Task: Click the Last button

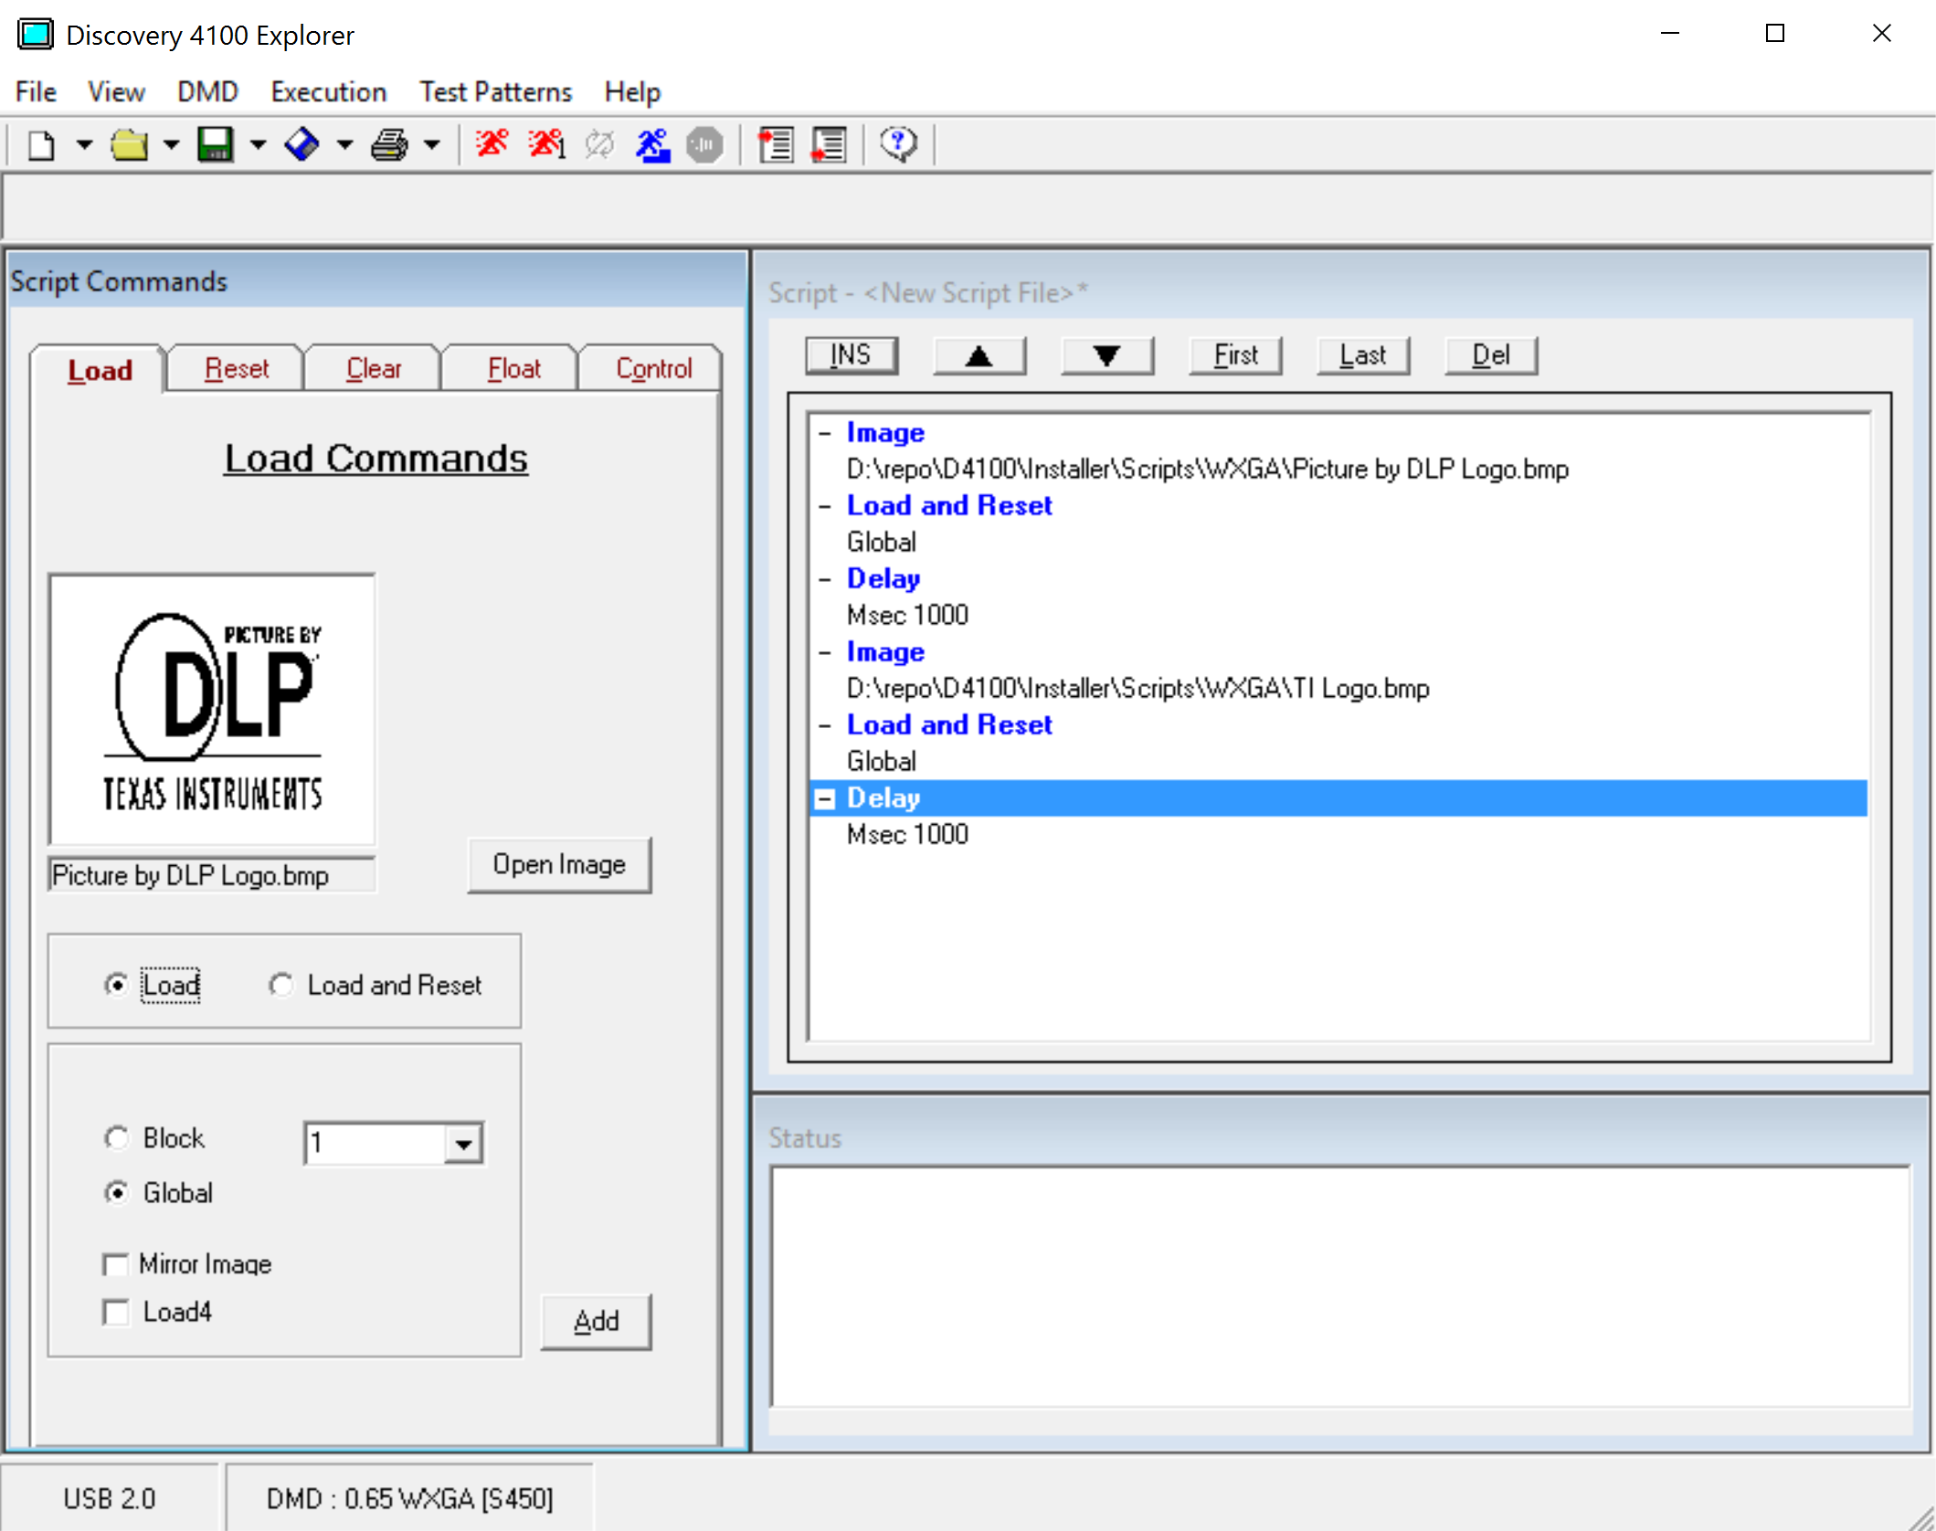Action: [1363, 355]
